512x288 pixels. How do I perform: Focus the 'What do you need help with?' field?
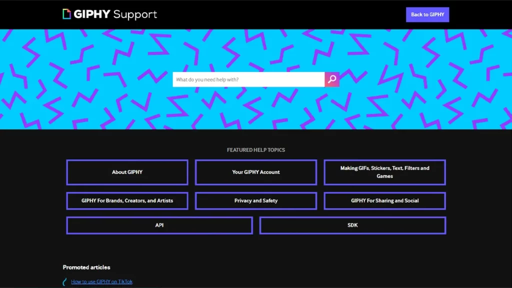pyautogui.click(x=248, y=79)
